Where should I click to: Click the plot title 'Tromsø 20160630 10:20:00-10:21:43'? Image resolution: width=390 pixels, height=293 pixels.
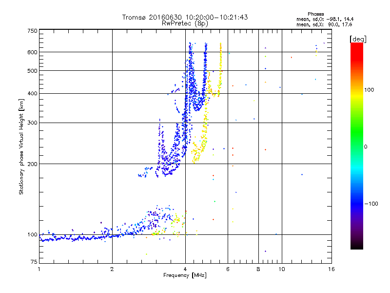185,17
